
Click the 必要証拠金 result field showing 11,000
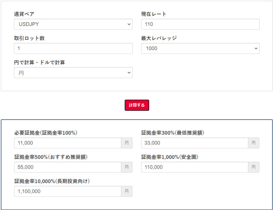pyautogui.click(x=68, y=143)
